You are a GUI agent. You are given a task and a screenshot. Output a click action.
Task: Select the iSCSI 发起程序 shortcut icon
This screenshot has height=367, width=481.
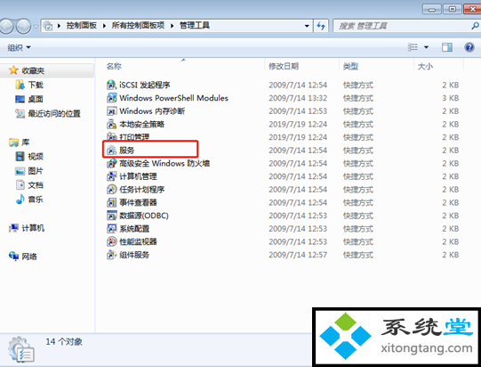(x=111, y=85)
